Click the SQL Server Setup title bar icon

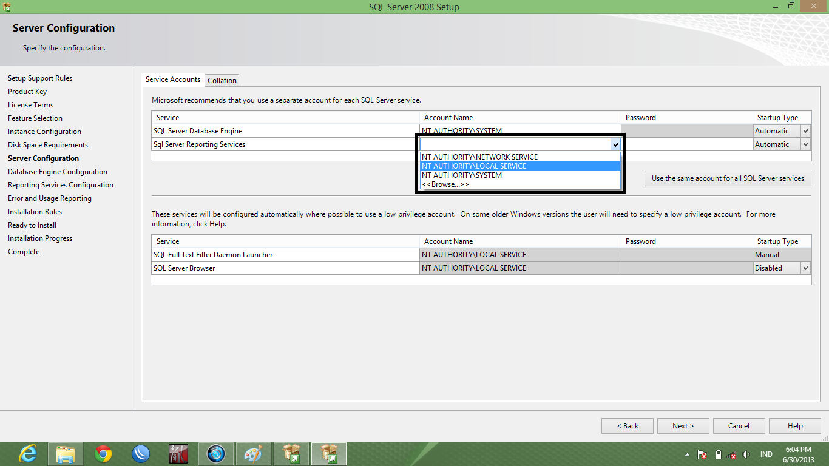tap(7, 7)
